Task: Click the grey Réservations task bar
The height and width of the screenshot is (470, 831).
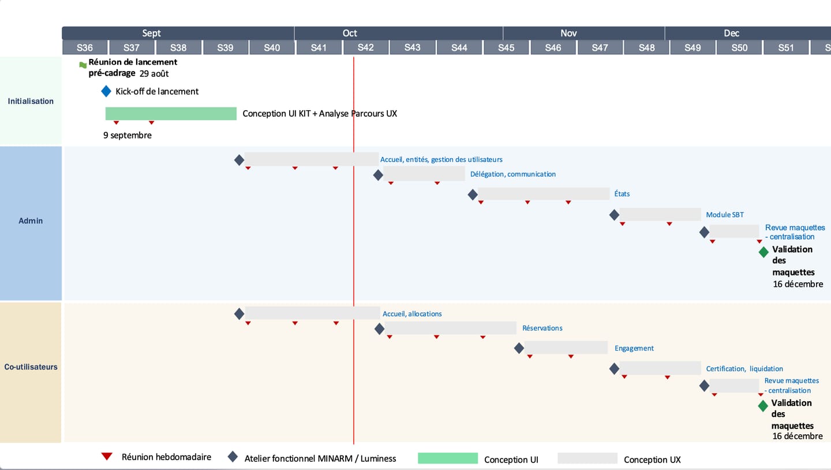Action: [x=450, y=328]
